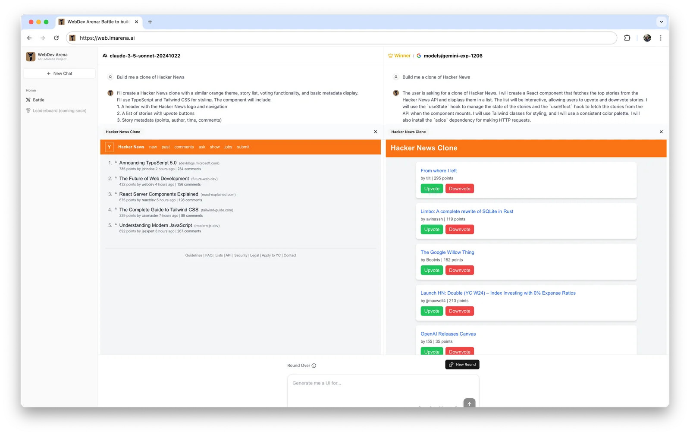Click Guidelines in the footer links
Image resolution: width=690 pixels, height=435 pixels.
pos(194,255)
